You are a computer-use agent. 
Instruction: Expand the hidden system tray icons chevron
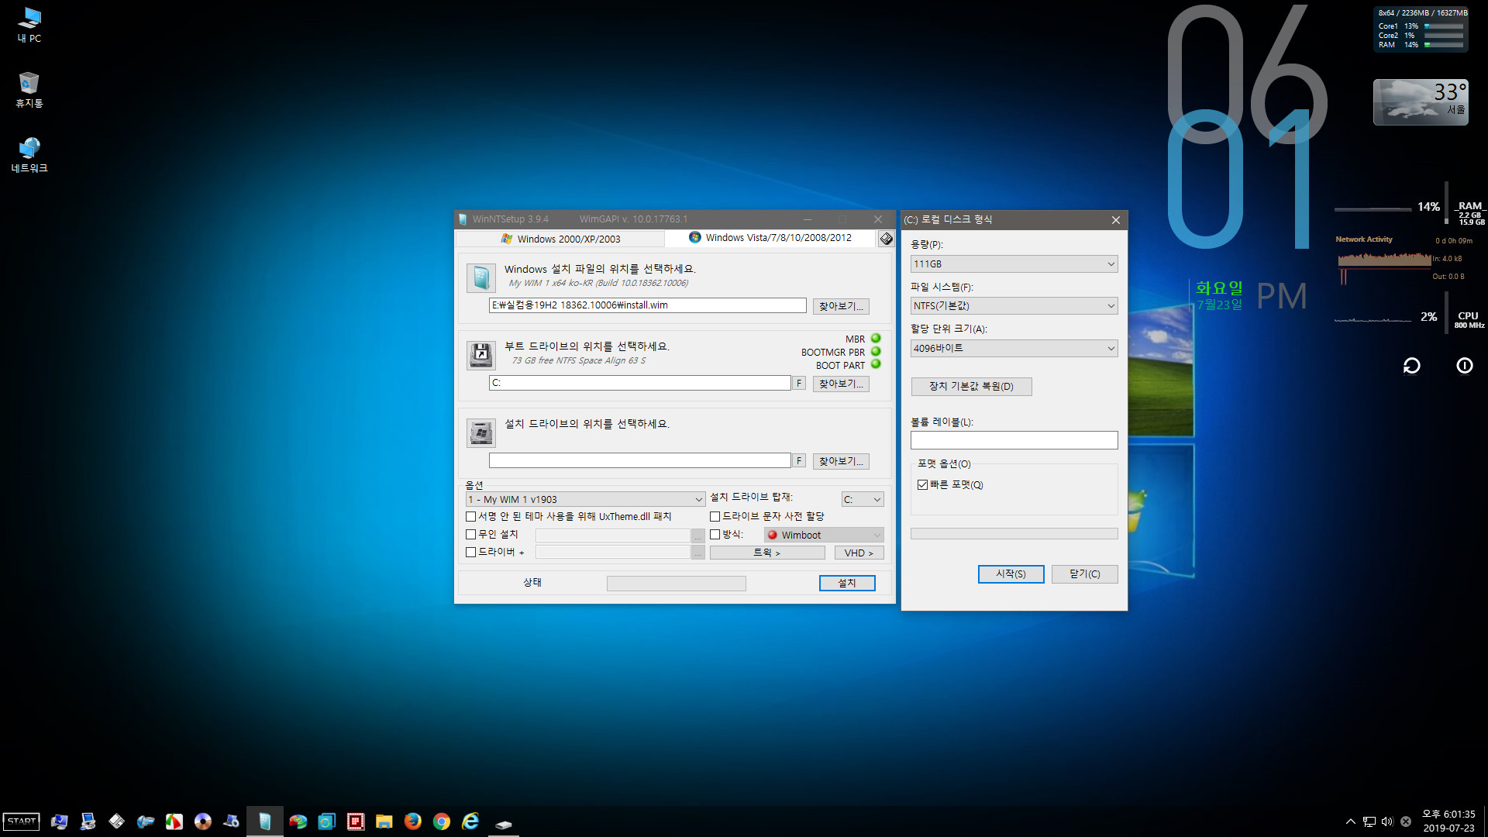pyautogui.click(x=1351, y=821)
